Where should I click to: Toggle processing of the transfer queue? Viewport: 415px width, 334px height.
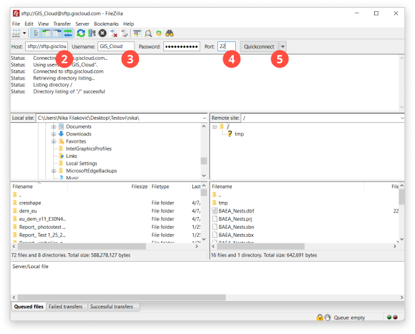point(92,34)
